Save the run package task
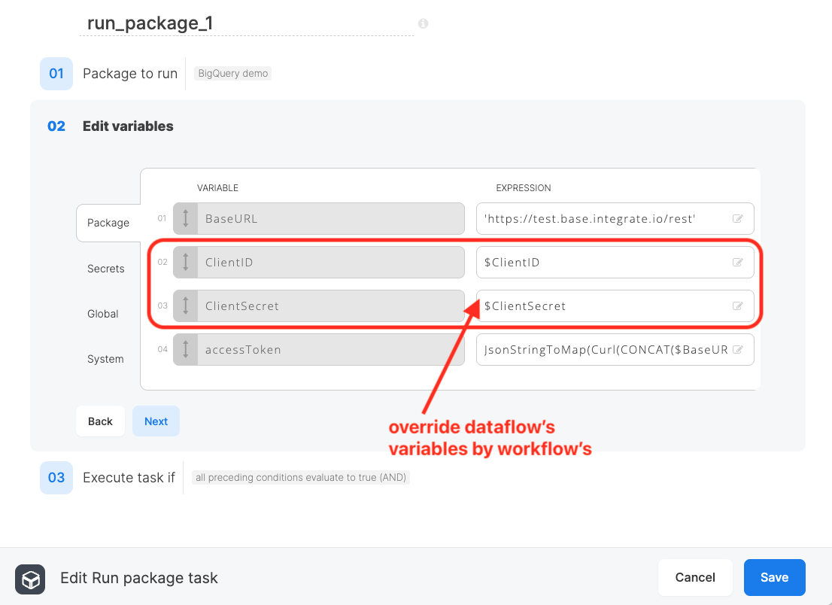Screen dimensions: 832x605 (x=774, y=577)
